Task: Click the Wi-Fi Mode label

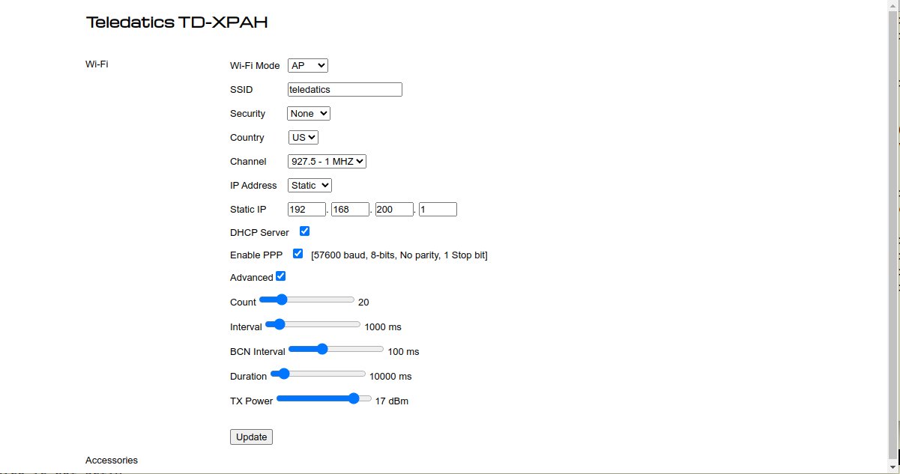Action: coord(255,66)
